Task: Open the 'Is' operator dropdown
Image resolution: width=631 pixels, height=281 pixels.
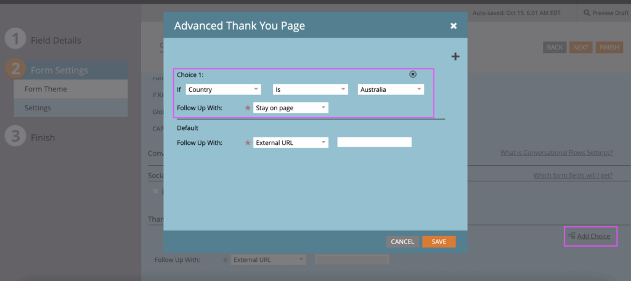Action: [x=310, y=89]
